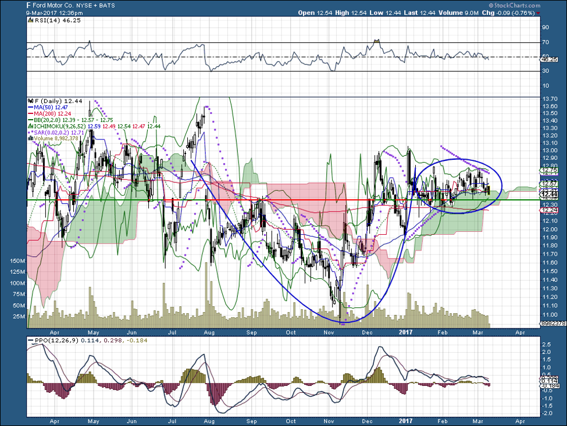Click the 90 level on the RSI axis

(x=545, y=27)
